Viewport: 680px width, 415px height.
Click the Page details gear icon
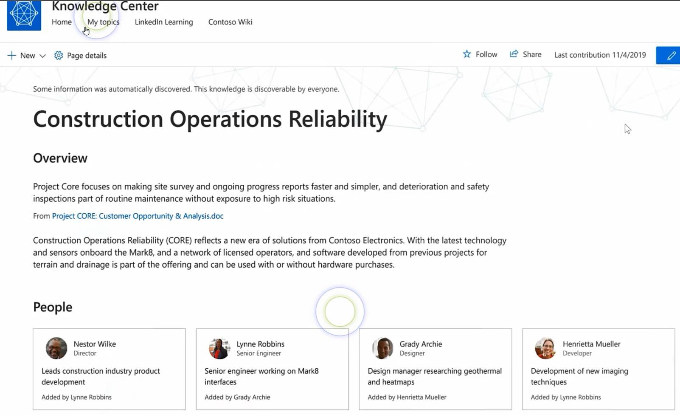click(x=59, y=56)
